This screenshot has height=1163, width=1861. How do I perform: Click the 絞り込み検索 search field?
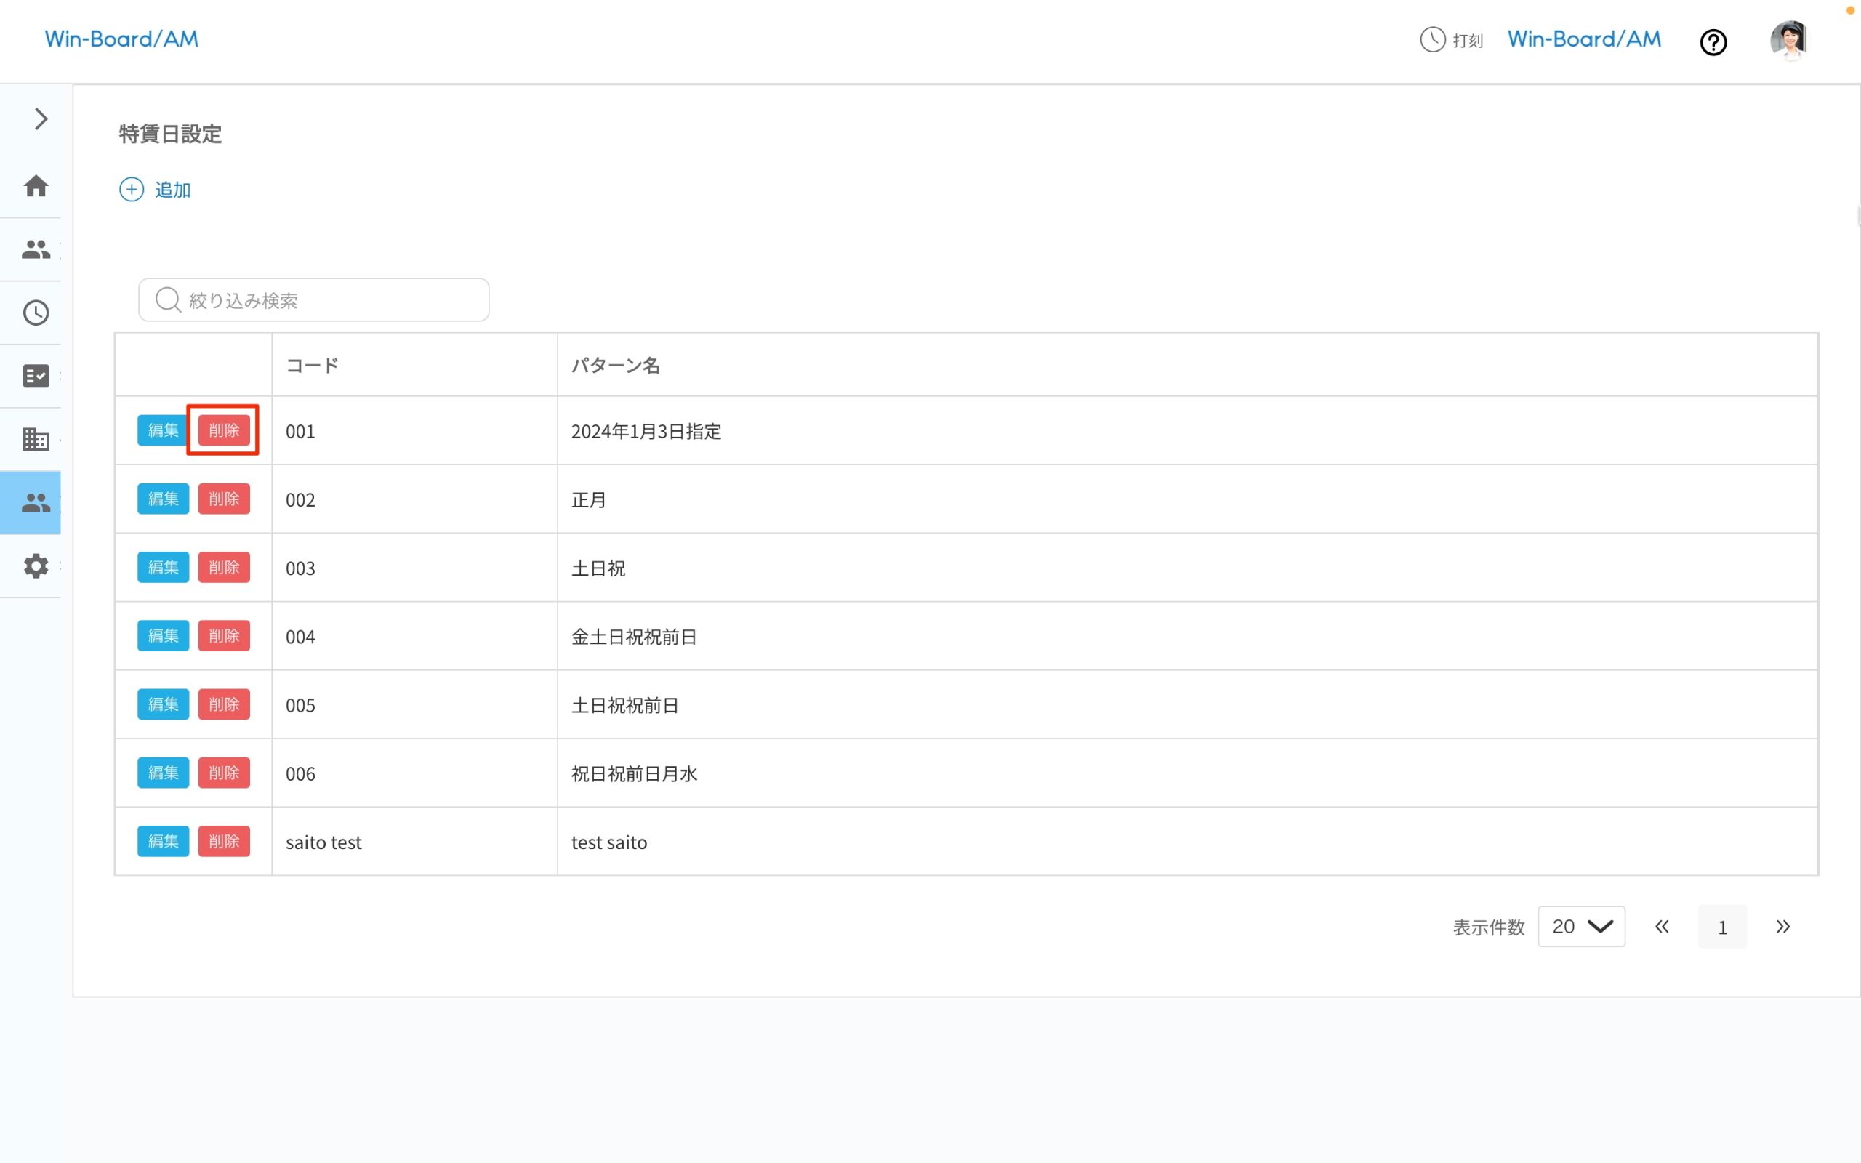(313, 299)
